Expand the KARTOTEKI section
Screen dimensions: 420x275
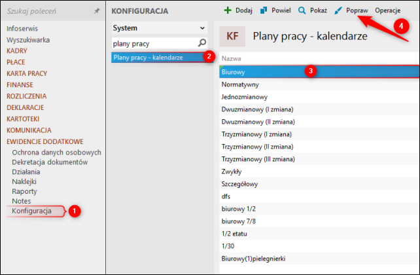click(23, 119)
